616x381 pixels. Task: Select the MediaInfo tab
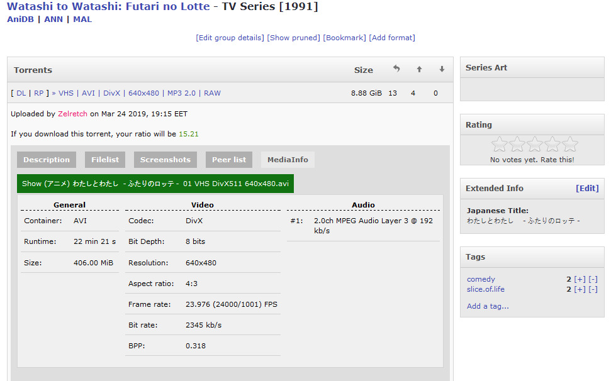(288, 160)
